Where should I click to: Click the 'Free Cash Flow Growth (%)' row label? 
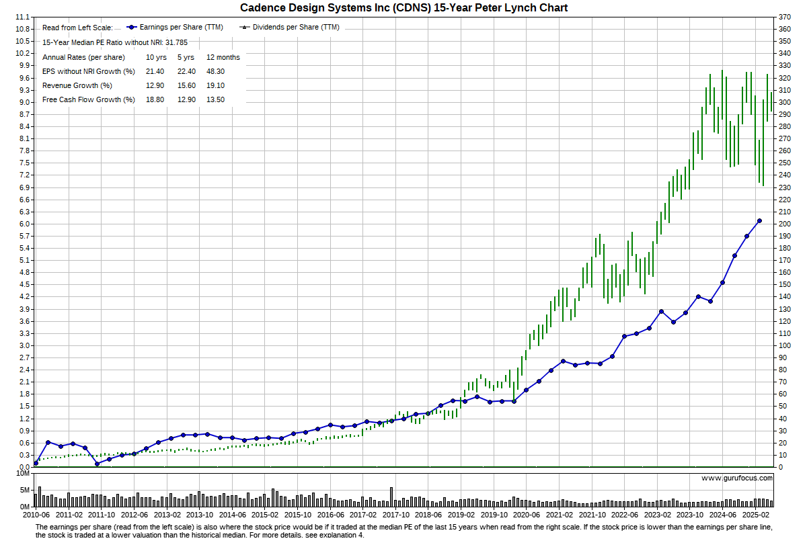point(89,99)
